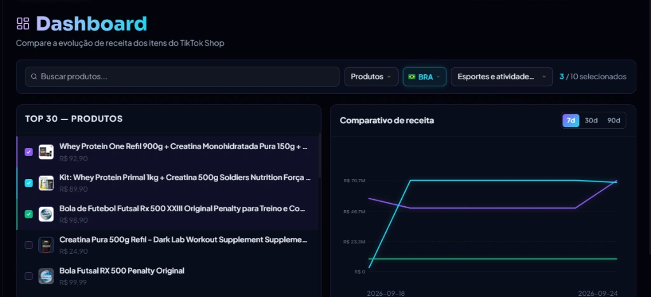The height and width of the screenshot is (297, 651).
Task: Click the 2026-09-24 date label
Action: point(598,293)
